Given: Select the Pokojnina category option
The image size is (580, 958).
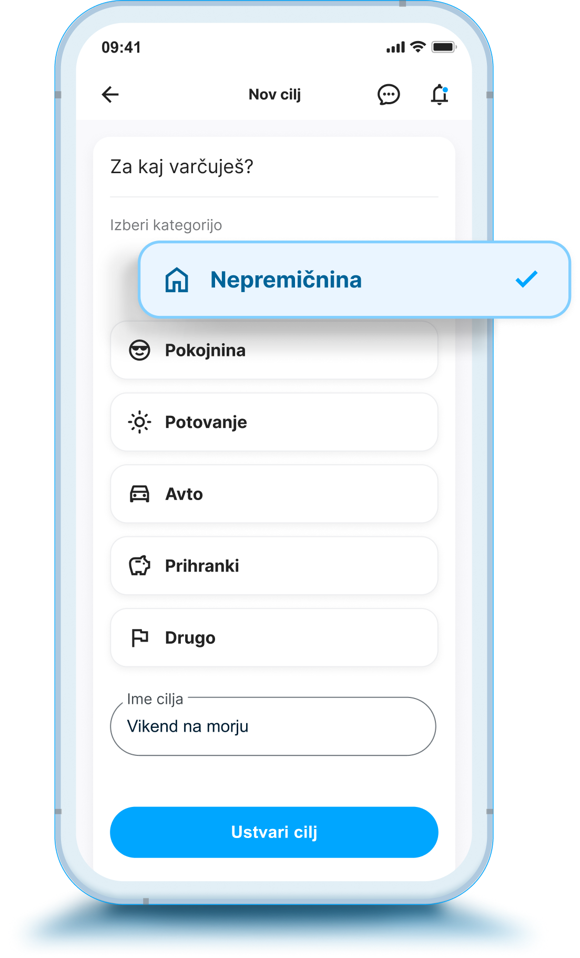Looking at the screenshot, I should click(x=273, y=350).
